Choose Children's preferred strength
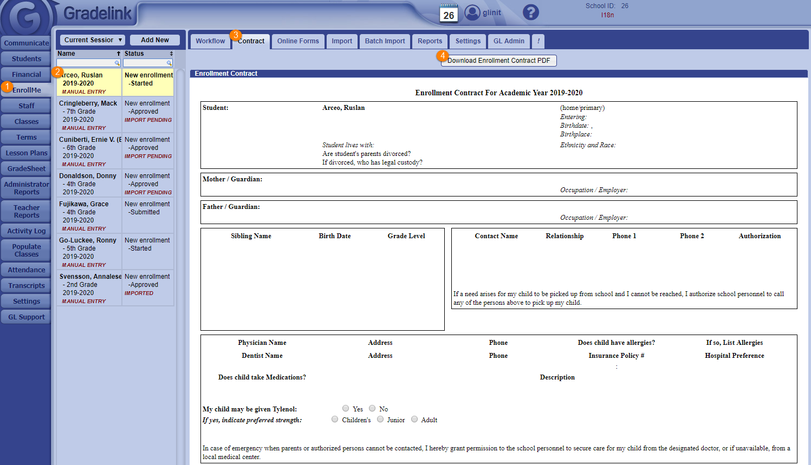 click(335, 419)
